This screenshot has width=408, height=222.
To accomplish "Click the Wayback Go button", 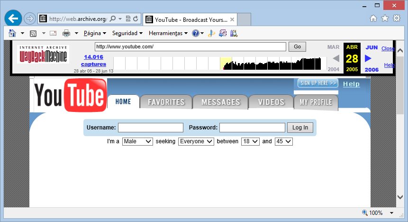I will [297, 46].
